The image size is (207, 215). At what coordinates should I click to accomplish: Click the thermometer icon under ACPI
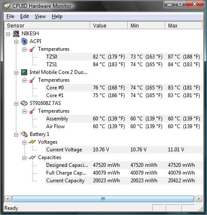click(x=32, y=49)
